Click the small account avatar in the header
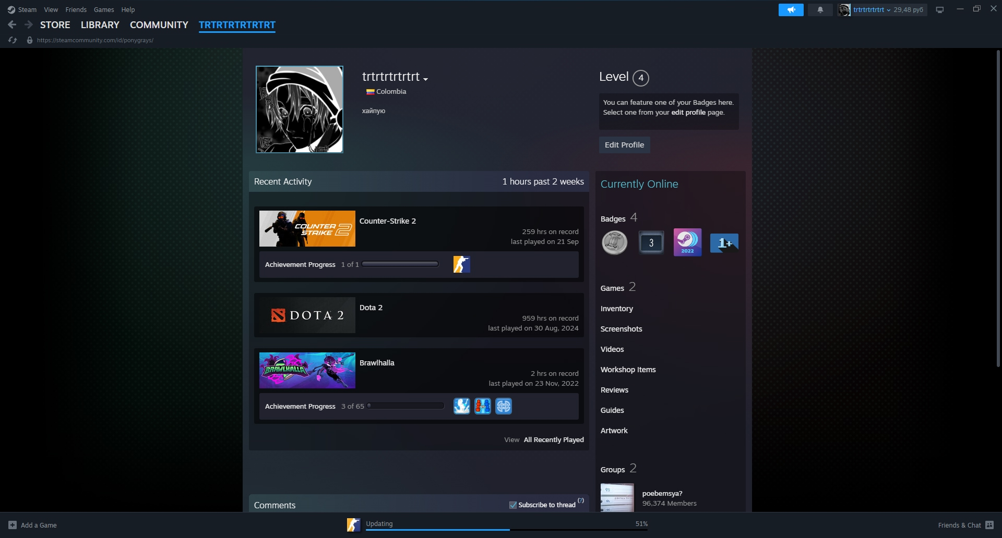Image resolution: width=1002 pixels, height=538 pixels. [844, 10]
